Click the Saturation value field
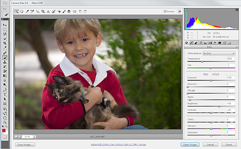Screen dimensions: 241x149 pos(231,132)
